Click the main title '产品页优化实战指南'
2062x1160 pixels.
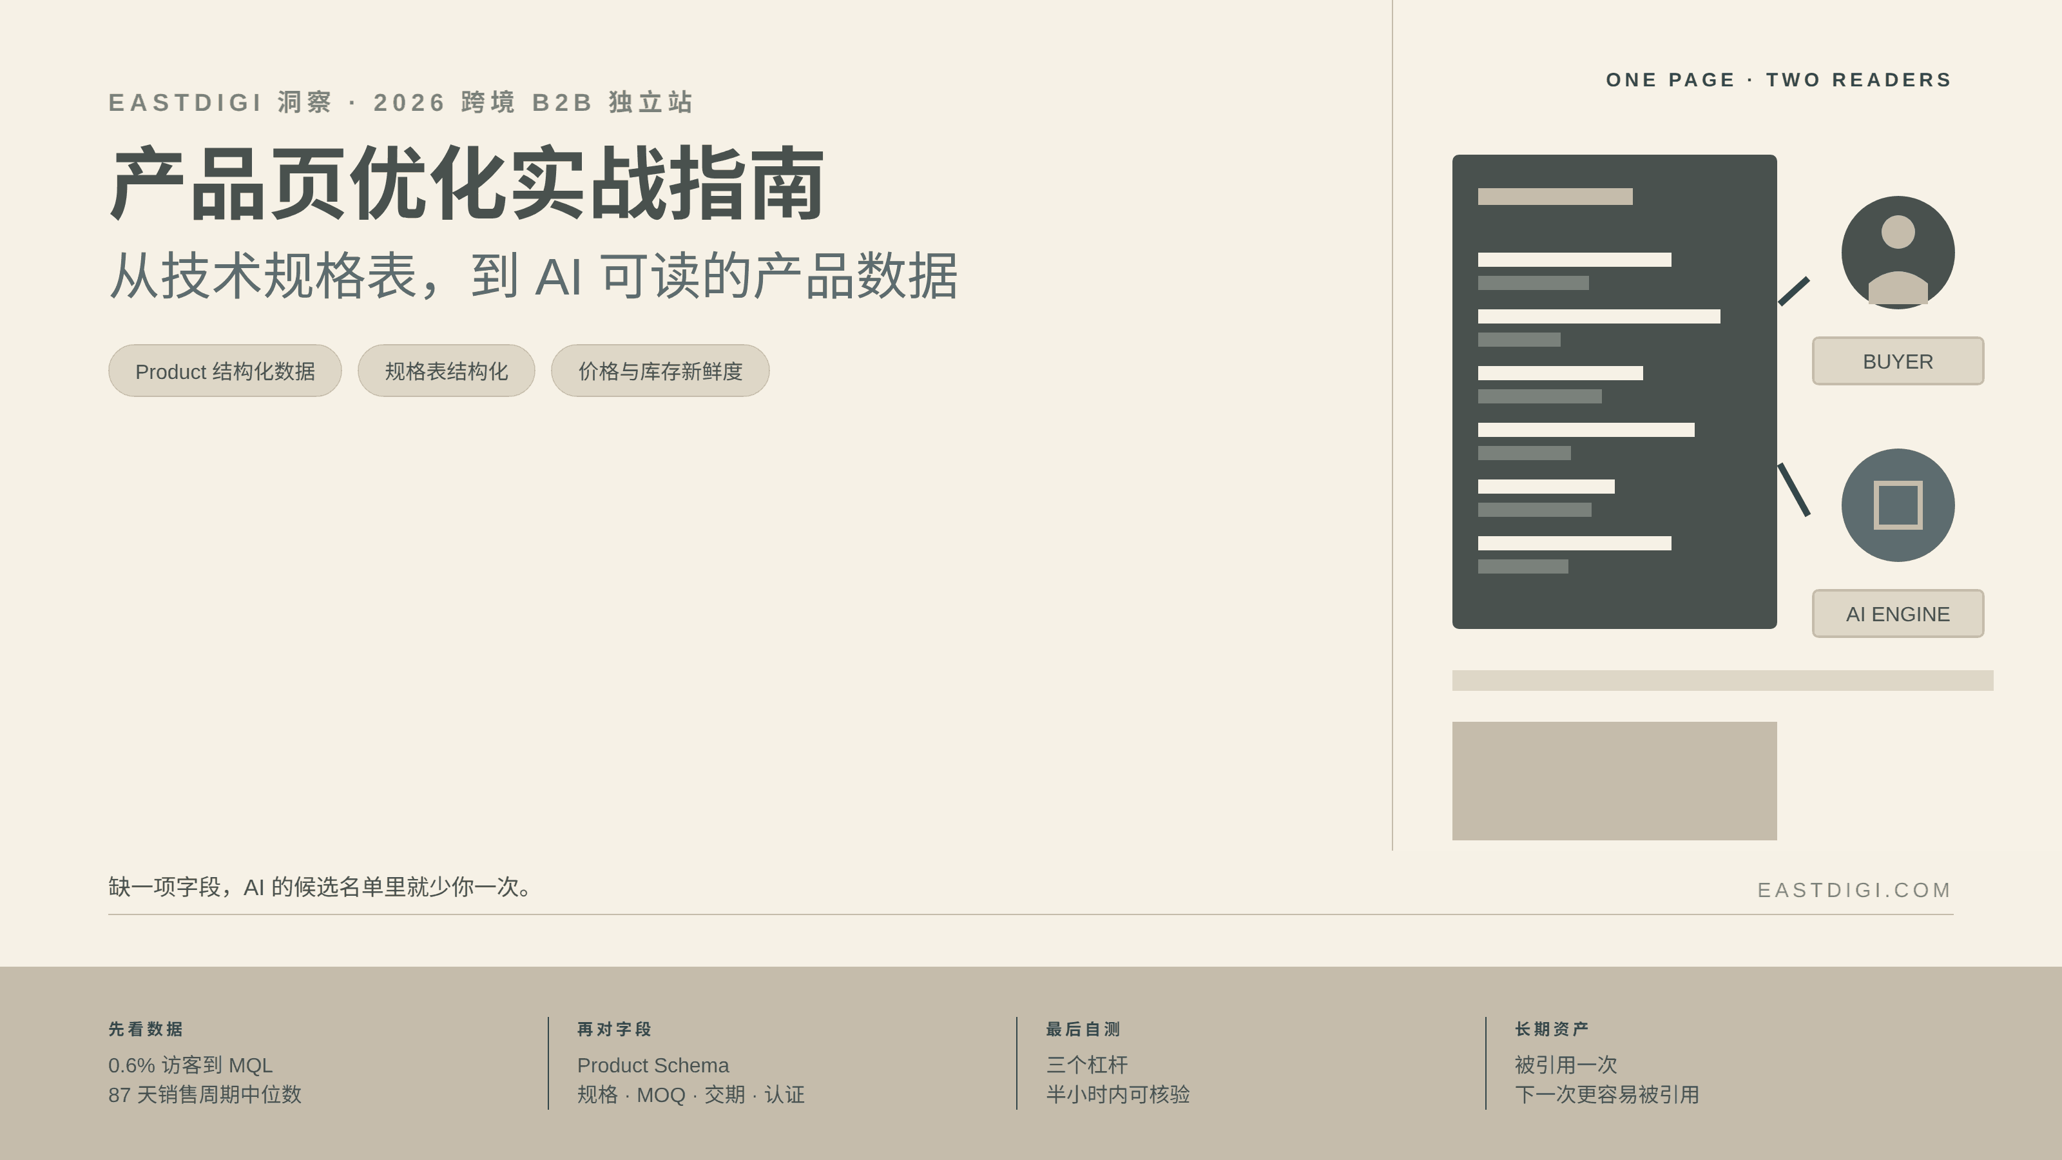pyautogui.click(x=467, y=183)
